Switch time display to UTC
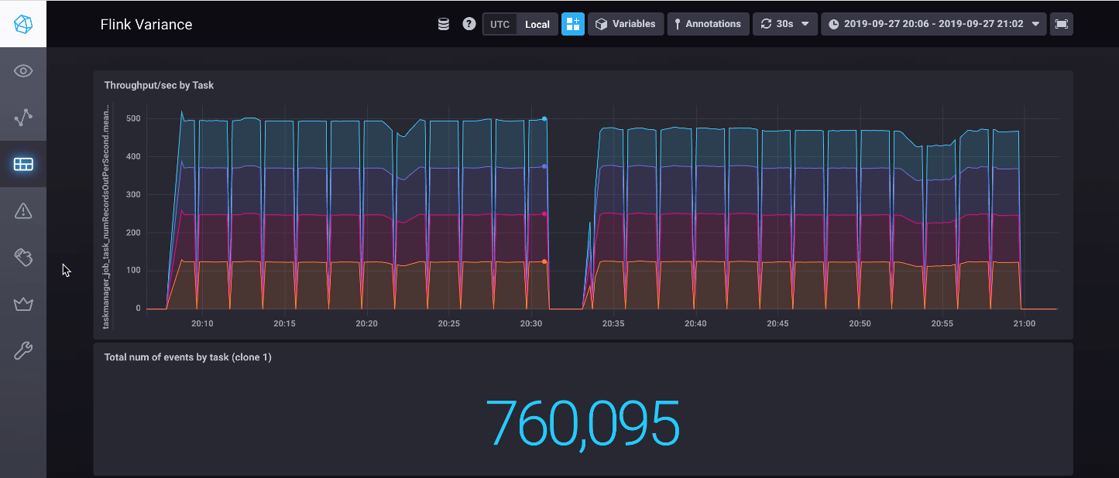The width and height of the screenshot is (1119, 478). [x=500, y=24]
